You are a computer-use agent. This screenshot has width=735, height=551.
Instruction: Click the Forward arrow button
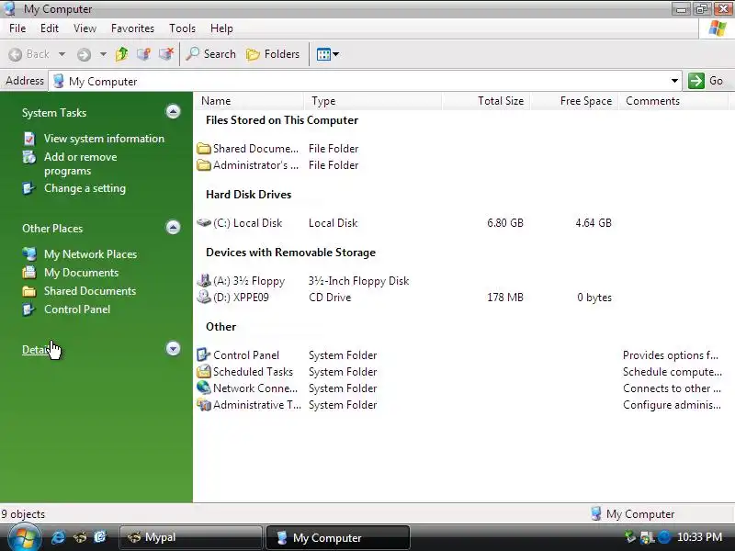point(85,54)
